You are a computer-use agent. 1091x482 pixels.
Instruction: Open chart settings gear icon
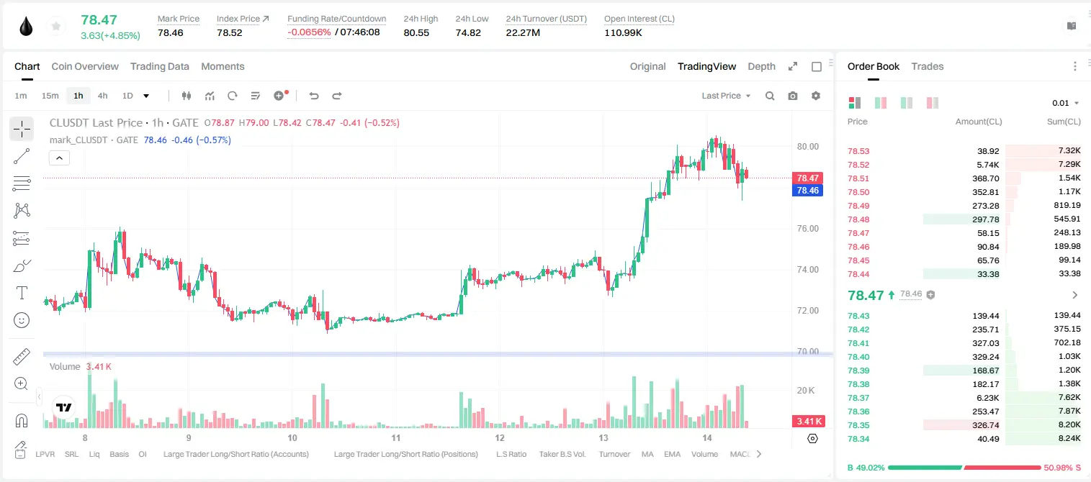click(815, 96)
